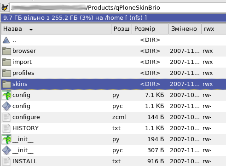Sort files by Розш extension column
This screenshot has height=166, width=226.
(x=122, y=29)
